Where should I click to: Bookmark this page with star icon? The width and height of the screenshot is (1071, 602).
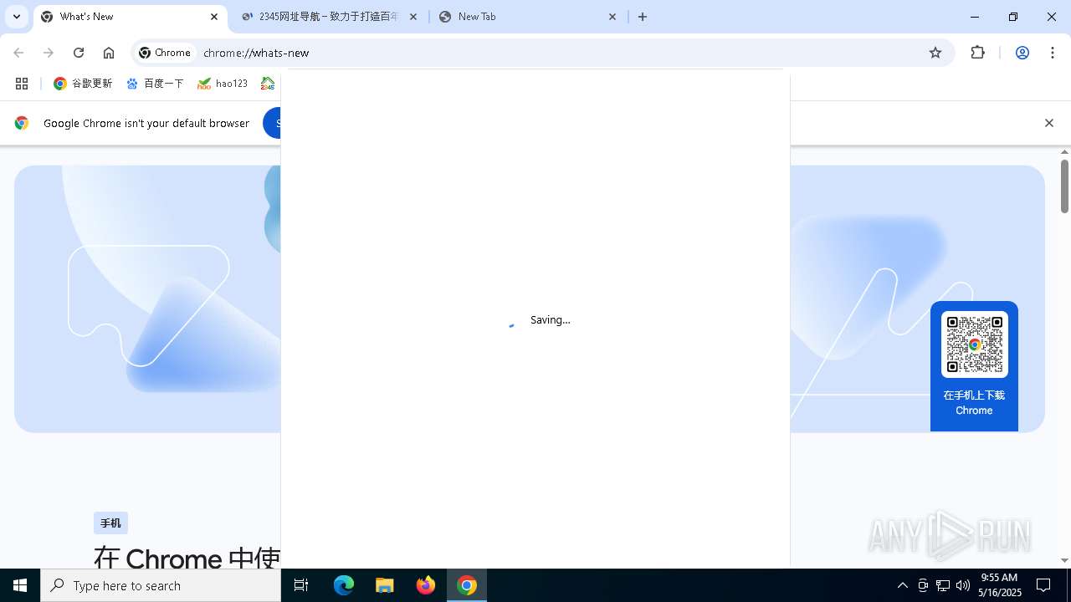pos(935,53)
